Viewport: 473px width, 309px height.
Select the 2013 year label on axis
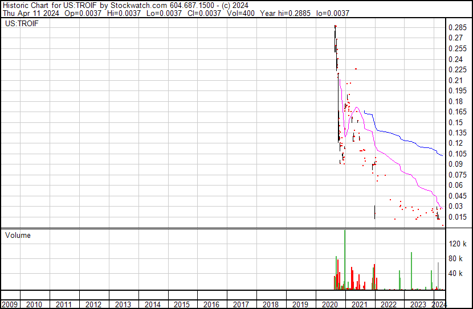coord(123,304)
